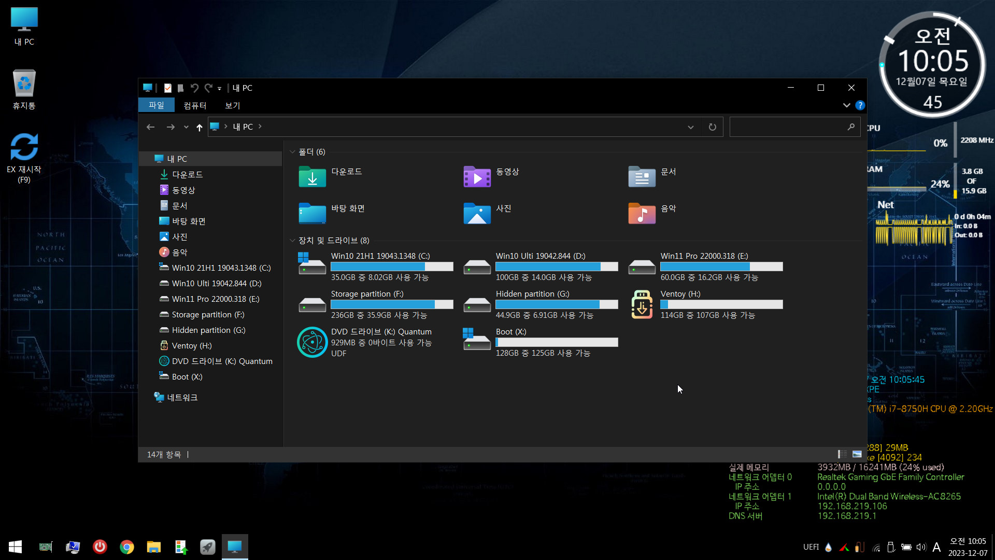995x560 pixels.
Task: Expand the ribbon with the chevron
Action: click(x=847, y=105)
